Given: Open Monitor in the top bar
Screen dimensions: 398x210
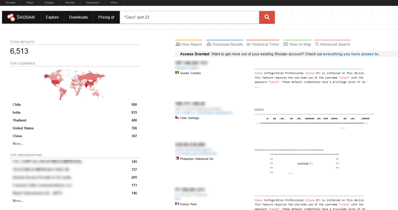Looking at the screenshot, I should click(70, 3).
